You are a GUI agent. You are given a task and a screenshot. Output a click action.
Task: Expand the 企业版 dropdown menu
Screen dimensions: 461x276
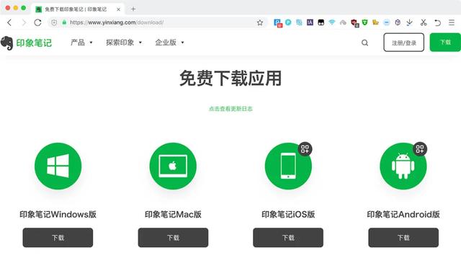169,43
